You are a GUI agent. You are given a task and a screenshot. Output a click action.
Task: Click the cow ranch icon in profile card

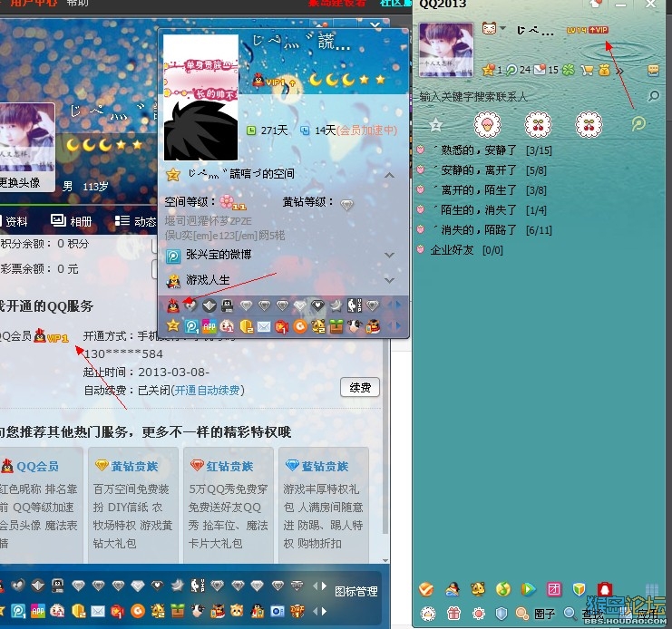(x=355, y=326)
